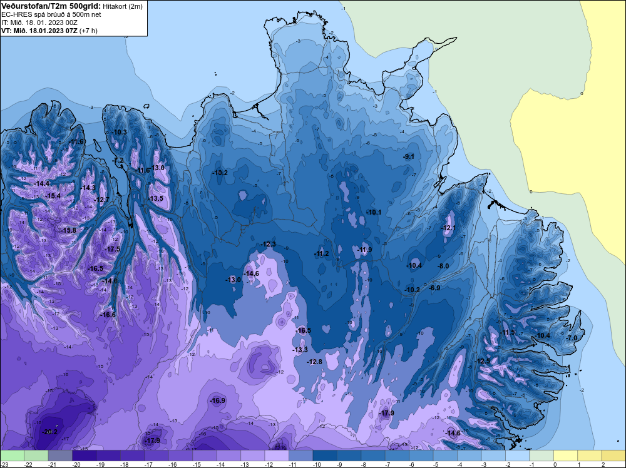The width and height of the screenshot is (626, 468).
Task: Click the -11.5 temperature label
Action: point(508,333)
